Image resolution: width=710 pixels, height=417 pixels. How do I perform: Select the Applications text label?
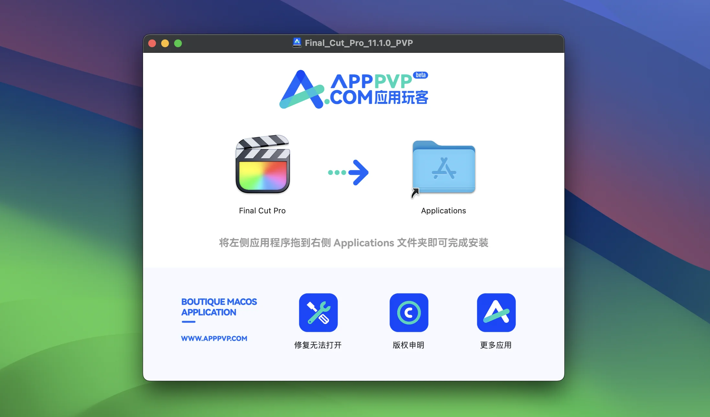pyautogui.click(x=443, y=211)
